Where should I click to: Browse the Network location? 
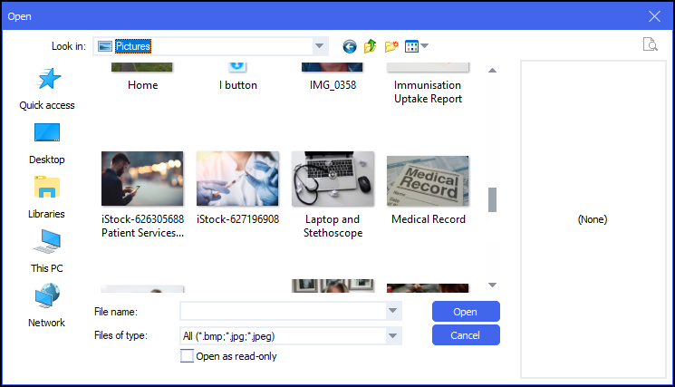47,305
